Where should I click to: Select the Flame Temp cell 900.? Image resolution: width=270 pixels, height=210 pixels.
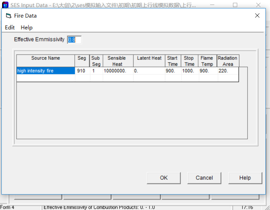point(208,71)
